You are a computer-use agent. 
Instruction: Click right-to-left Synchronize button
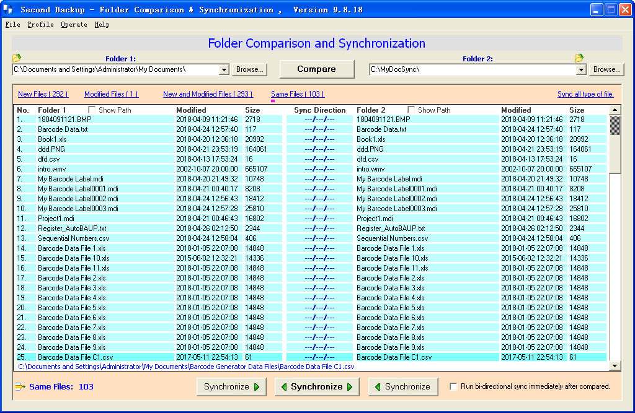point(403,387)
